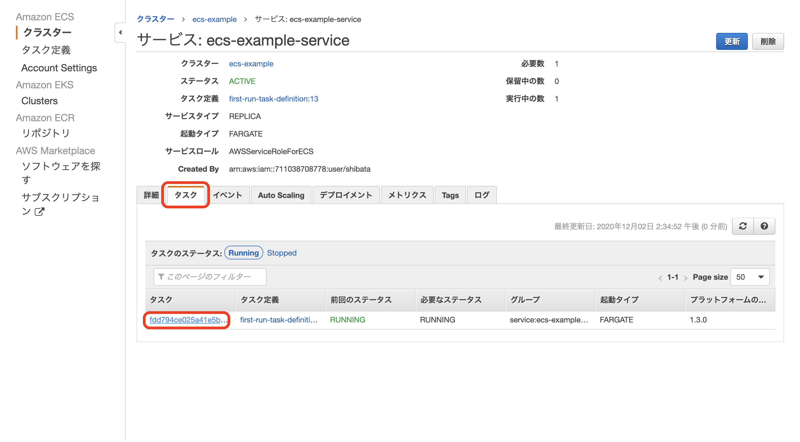Open the Page size 50 dropdown

750,277
